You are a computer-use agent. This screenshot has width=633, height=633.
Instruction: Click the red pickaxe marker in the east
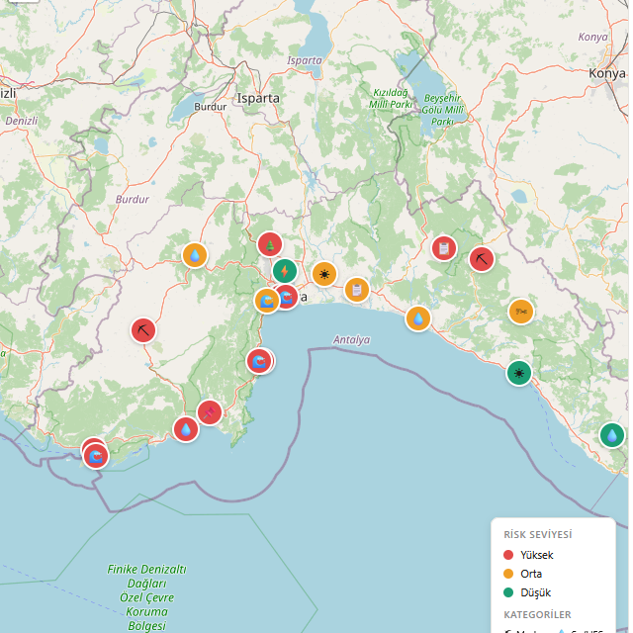482,259
